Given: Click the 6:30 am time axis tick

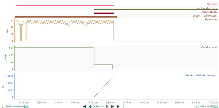Looking at the screenshot, I should coord(179,103).
